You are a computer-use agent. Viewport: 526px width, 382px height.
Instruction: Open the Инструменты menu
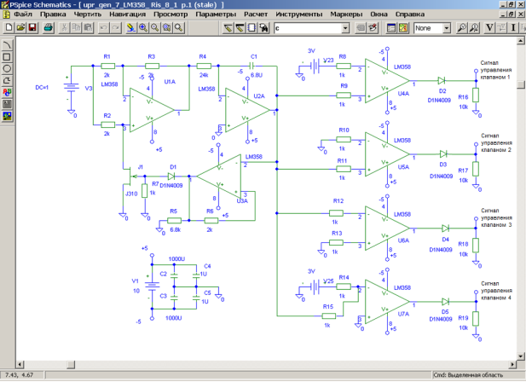tap(299, 14)
